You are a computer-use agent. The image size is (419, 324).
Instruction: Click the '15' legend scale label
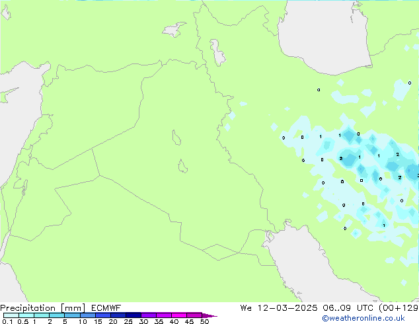98,321
